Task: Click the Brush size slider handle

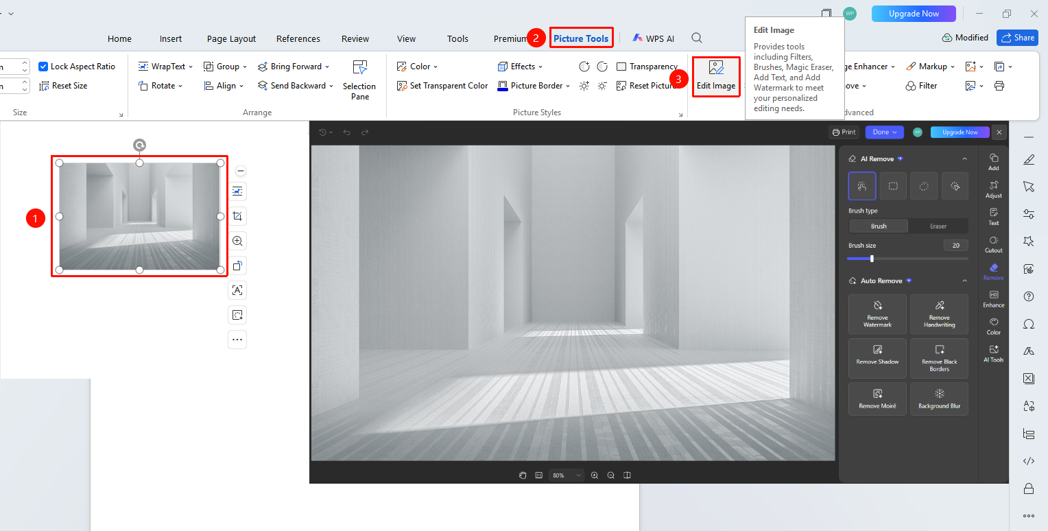Action: point(872,259)
